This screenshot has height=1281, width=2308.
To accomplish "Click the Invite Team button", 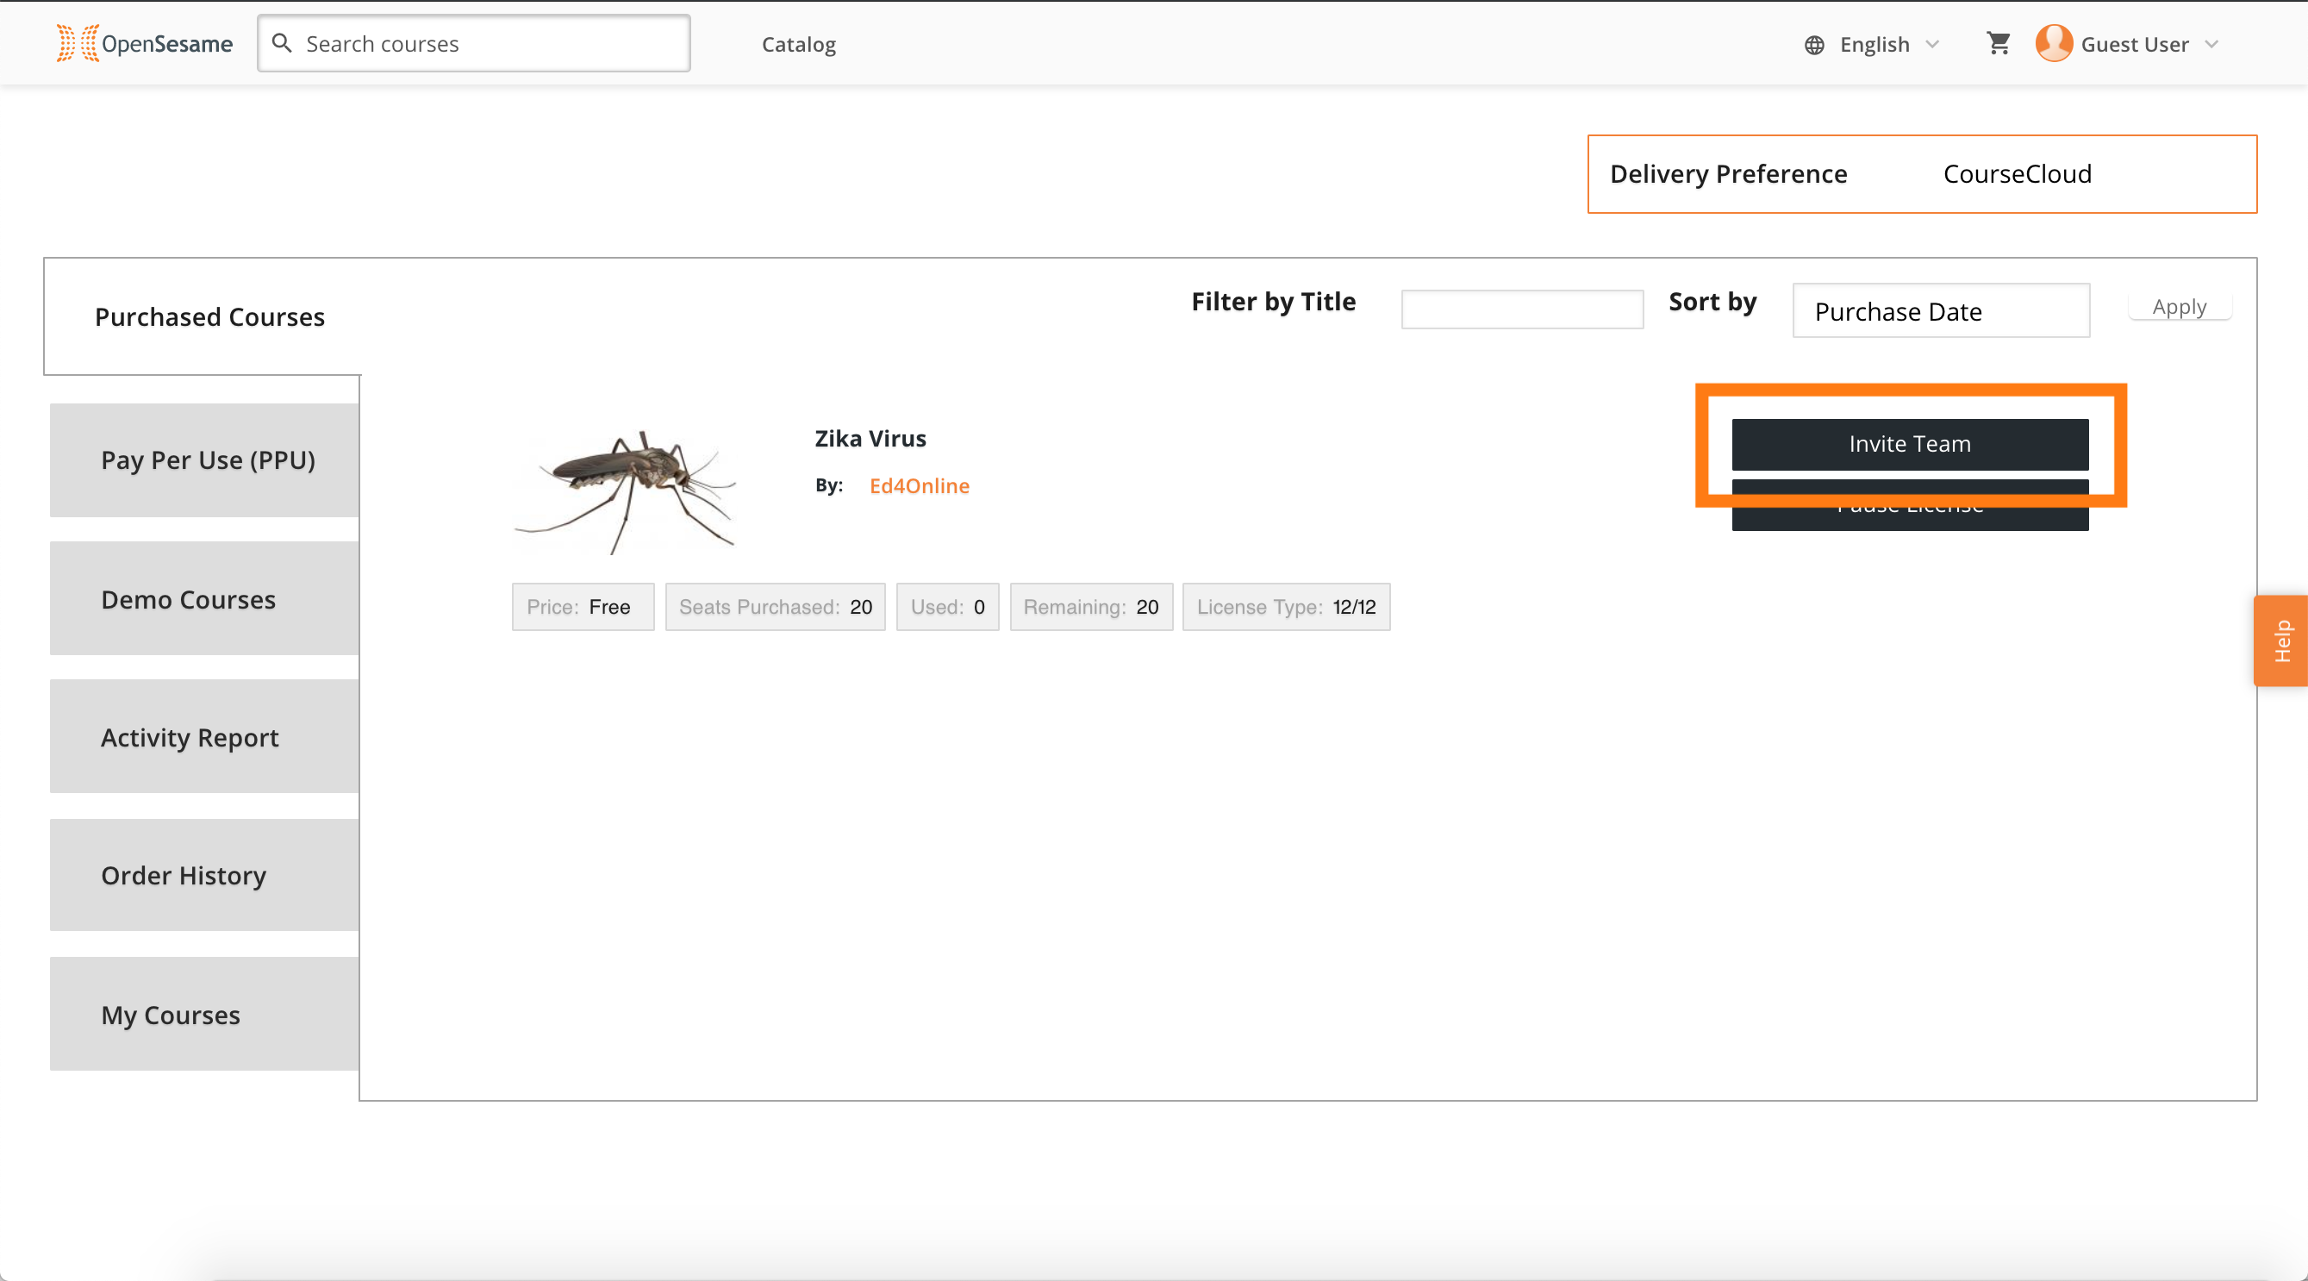I will [1909, 444].
